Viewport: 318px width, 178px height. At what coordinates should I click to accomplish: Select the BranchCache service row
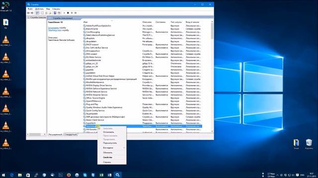pos(143,29)
